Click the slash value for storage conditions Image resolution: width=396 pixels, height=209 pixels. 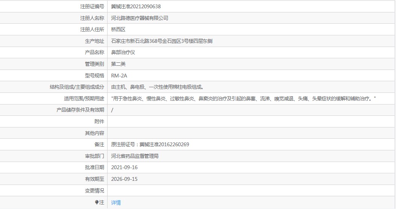112,110
